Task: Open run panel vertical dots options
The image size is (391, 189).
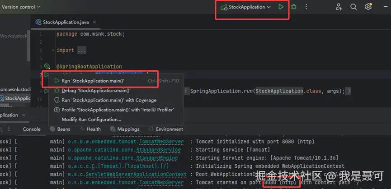Action: click(x=9, y=129)
